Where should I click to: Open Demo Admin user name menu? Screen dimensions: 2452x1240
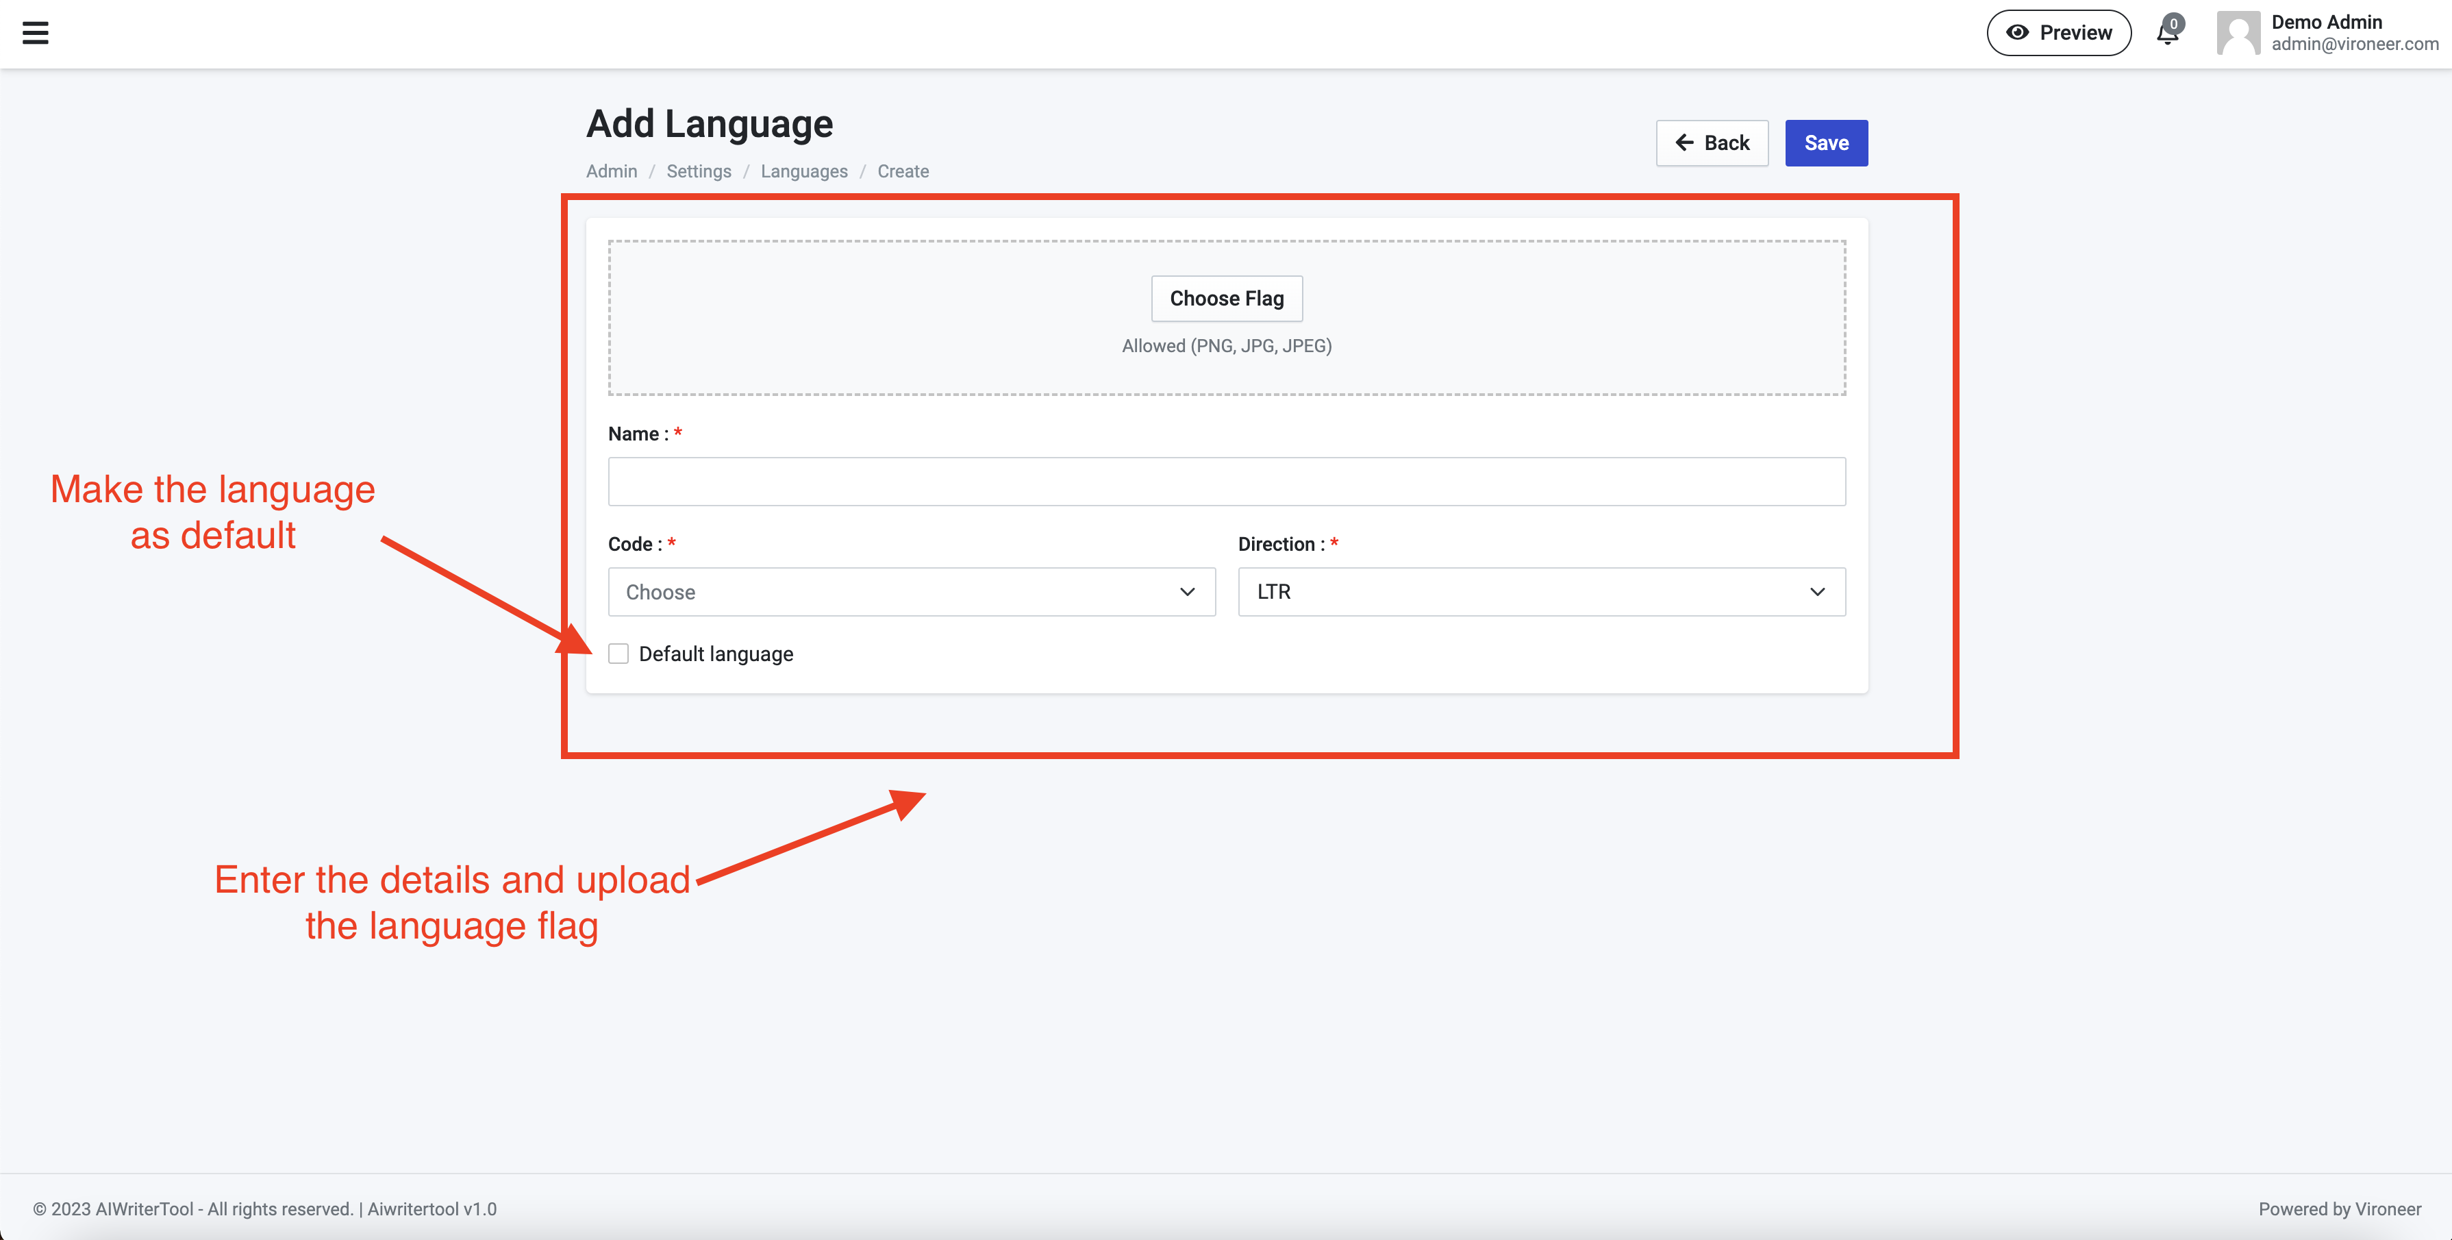tap(2325, 22)
